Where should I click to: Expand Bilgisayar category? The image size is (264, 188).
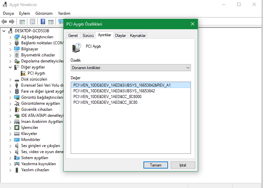10,49
